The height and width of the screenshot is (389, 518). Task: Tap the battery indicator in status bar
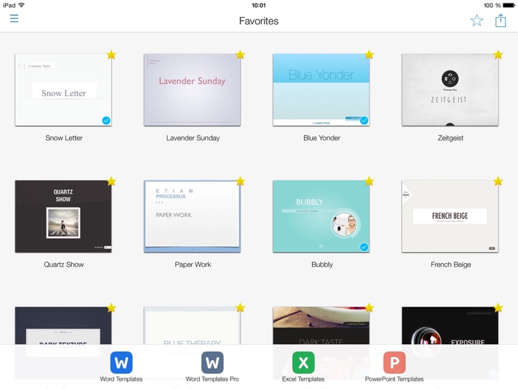click(509, 6)
